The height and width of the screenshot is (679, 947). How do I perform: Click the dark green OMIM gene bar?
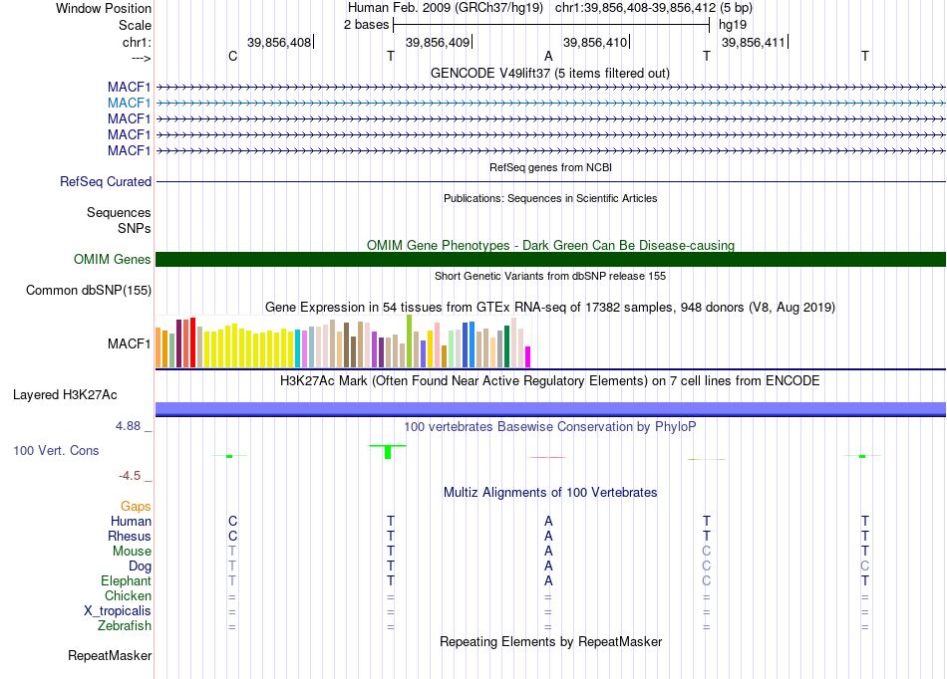[x=550, y=259]
